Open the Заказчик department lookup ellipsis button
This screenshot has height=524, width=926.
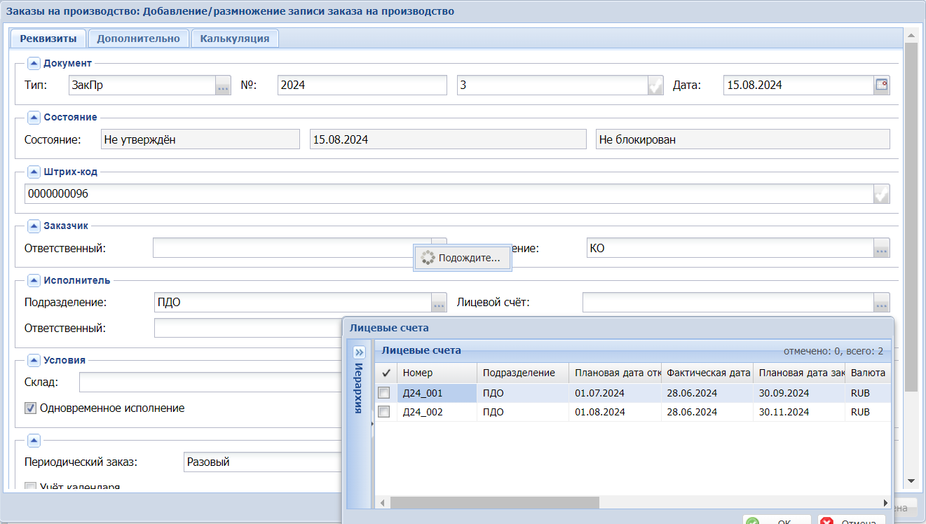[882, 248]
